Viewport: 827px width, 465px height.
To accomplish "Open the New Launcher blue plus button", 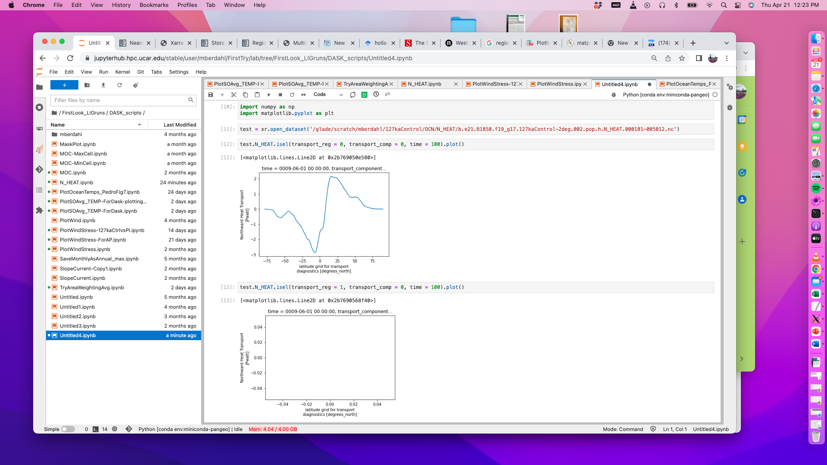I will pos(64,85).
